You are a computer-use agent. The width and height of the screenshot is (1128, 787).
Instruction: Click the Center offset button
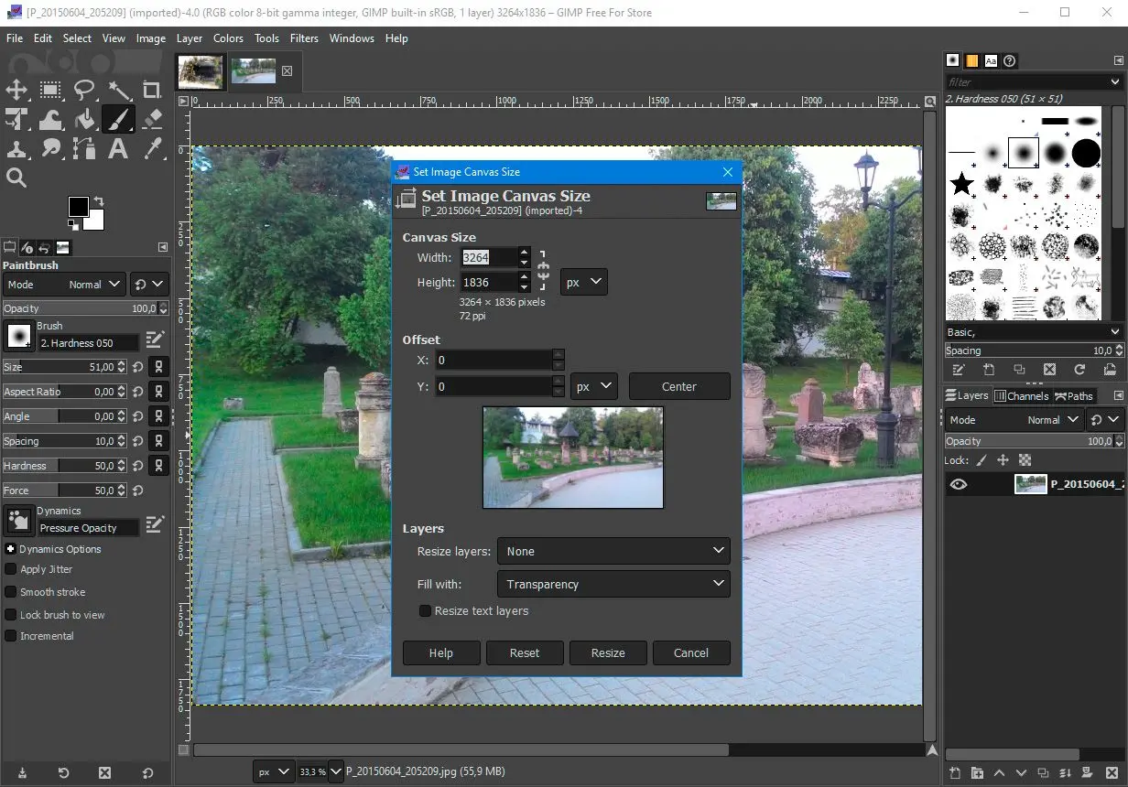[679, 386]
